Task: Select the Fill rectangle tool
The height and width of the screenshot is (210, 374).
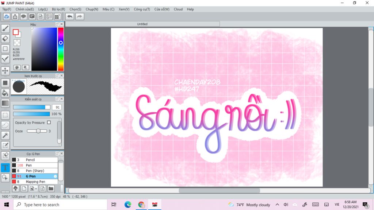Action: (x=5, y=83)
